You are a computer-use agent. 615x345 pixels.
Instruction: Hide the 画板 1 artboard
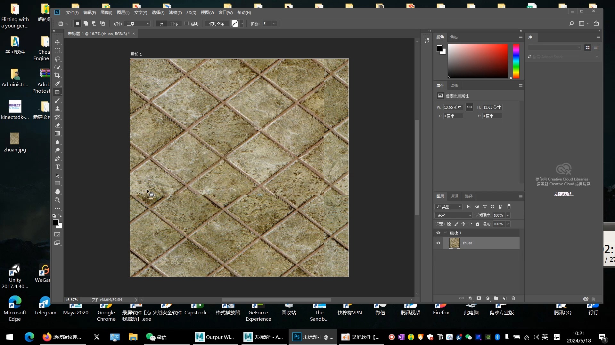[x=438, y=233]
